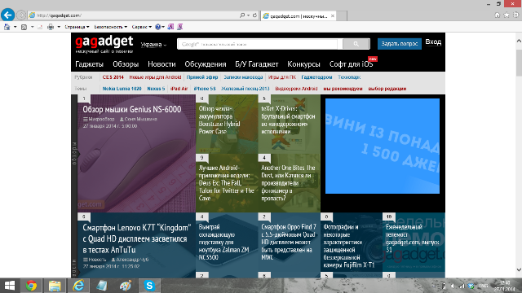The image size is (522, 293).
Task: Open Skype from the taskbar
Action: (x=149, y=286)
